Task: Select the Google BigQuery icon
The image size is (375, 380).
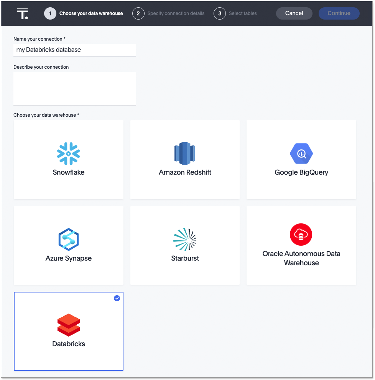Action: click(301, 153)
